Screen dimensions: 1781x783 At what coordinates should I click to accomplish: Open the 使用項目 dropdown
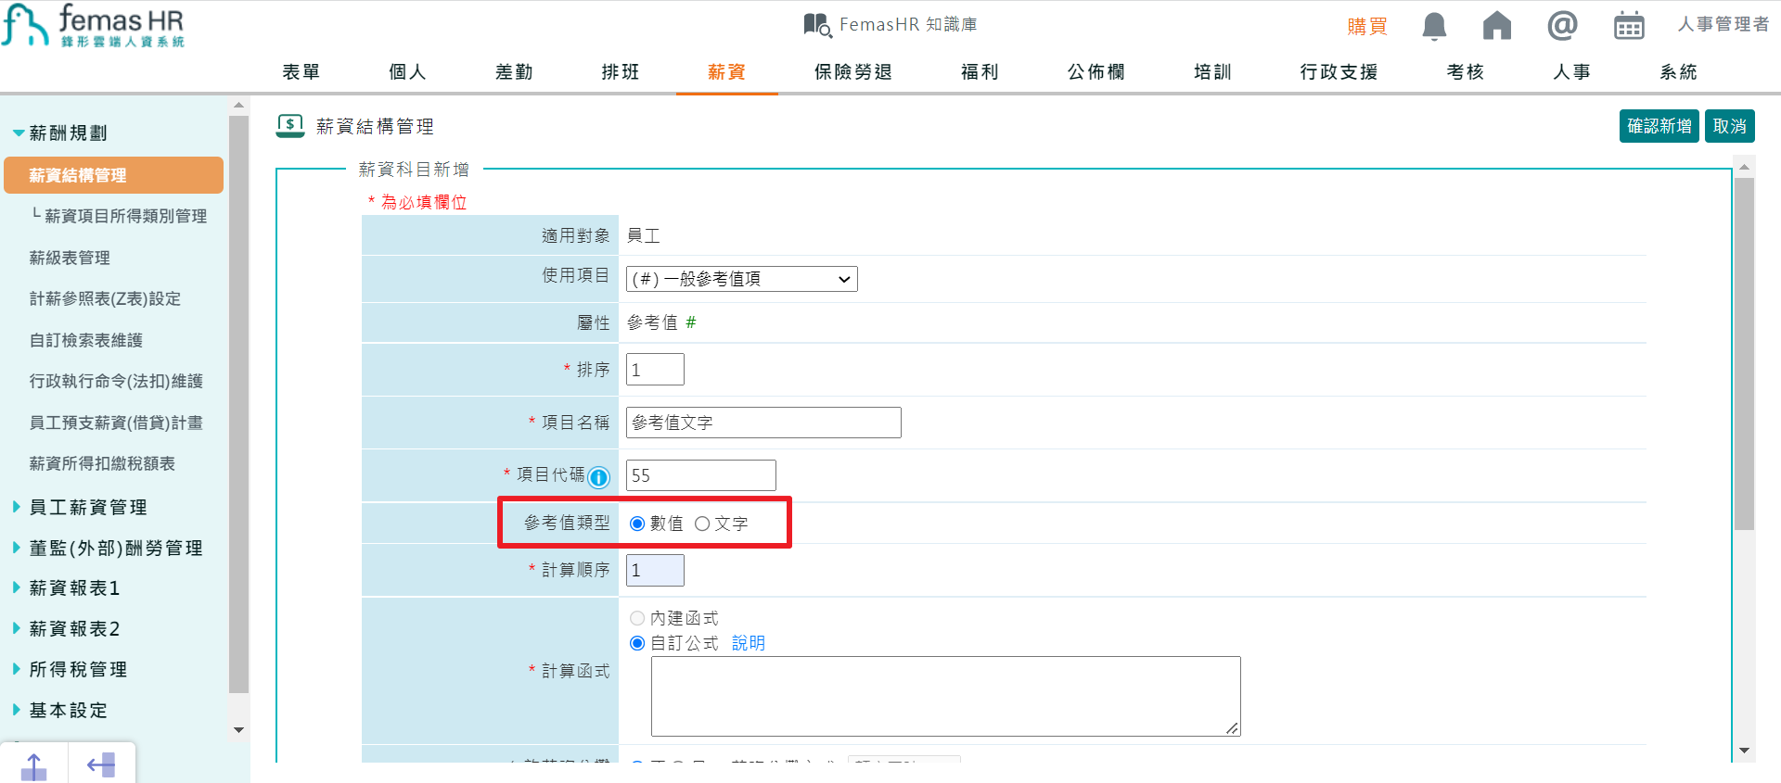(x=742, y=279)
